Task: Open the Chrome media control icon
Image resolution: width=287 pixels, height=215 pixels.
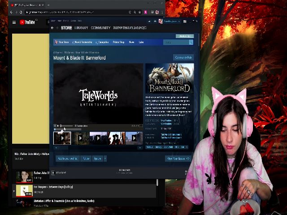Action: tap(152, 12)
